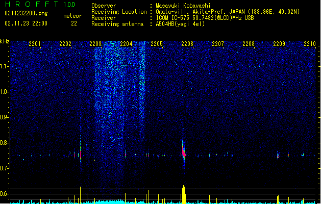Click the Observer field label
The image size is (321, 204).
(x=104, y=6)
